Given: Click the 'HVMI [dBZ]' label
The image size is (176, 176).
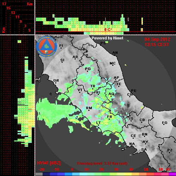Looking at the screenshot, I should (49, 163).
